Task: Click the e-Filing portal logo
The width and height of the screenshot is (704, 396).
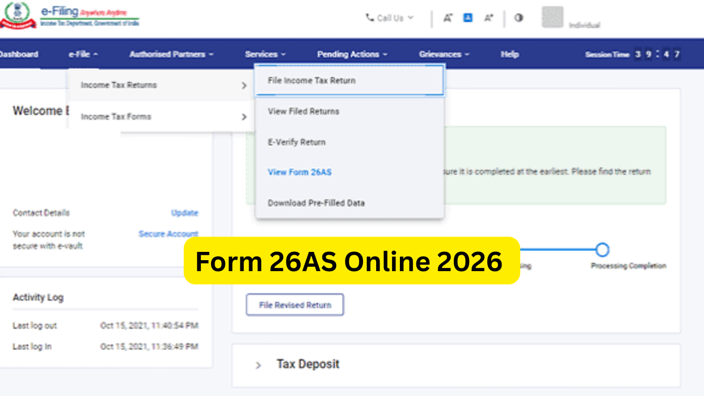Action: point(70,15)
